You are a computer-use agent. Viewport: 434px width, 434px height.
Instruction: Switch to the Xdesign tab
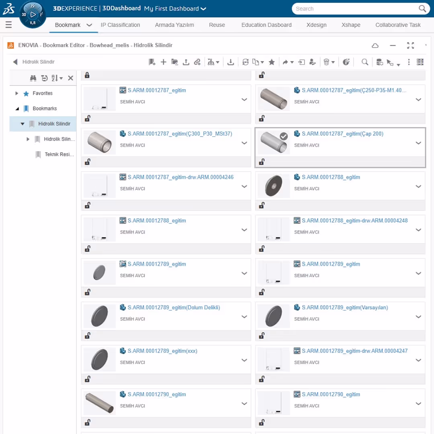(316, 25)
